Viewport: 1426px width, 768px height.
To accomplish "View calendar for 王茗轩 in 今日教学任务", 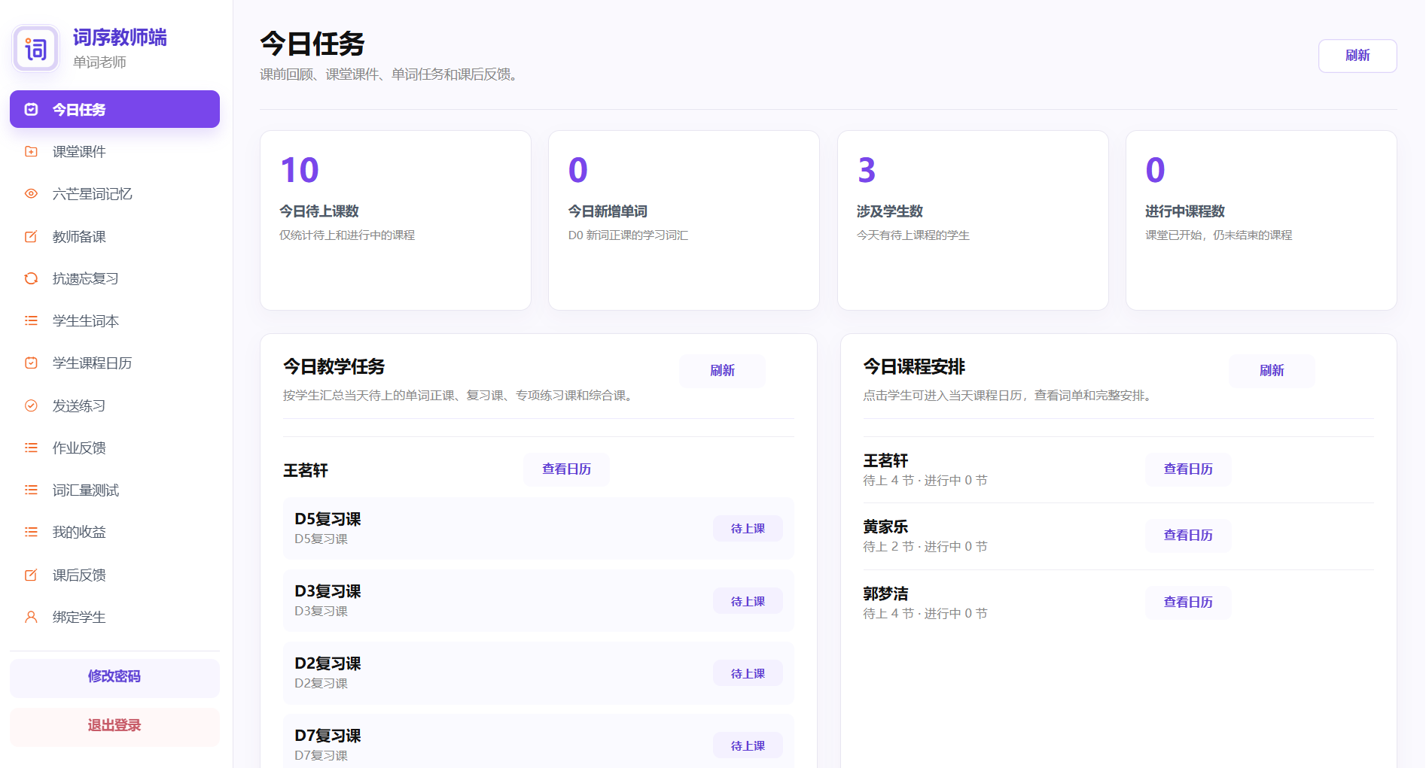I will click(566, 469).
